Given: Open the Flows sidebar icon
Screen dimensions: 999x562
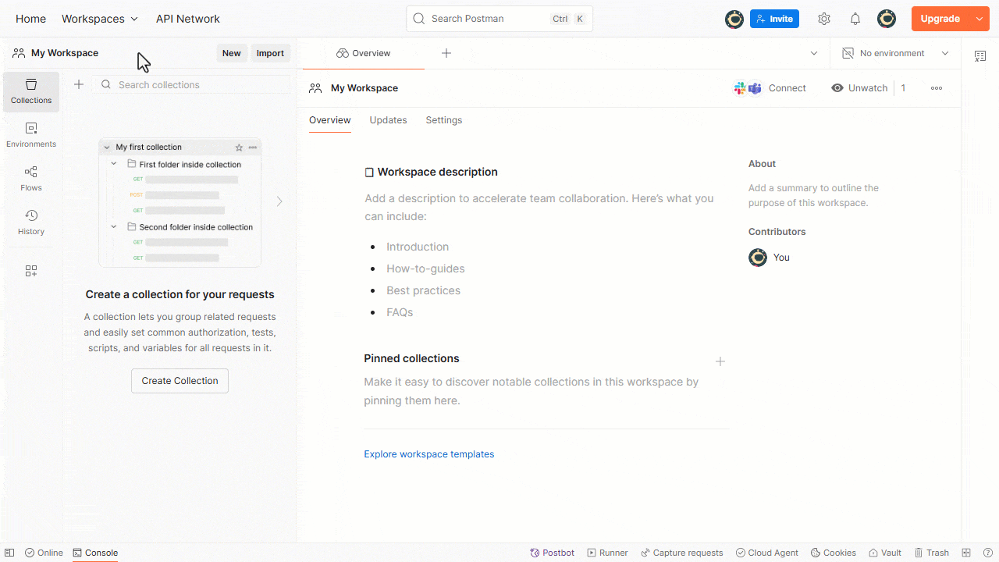Looking at the screenshot, I should (31, 180).
